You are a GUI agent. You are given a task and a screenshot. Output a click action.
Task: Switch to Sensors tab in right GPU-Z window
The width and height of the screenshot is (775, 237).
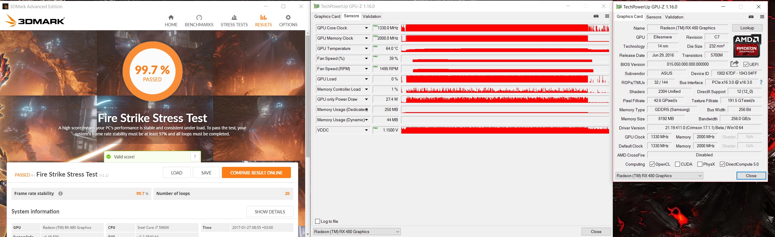pos(654,17)
